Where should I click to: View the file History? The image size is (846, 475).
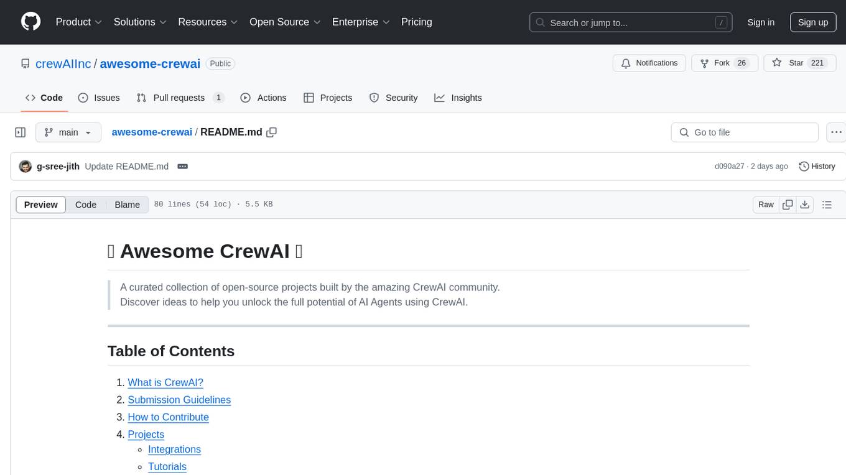point(817,167)
